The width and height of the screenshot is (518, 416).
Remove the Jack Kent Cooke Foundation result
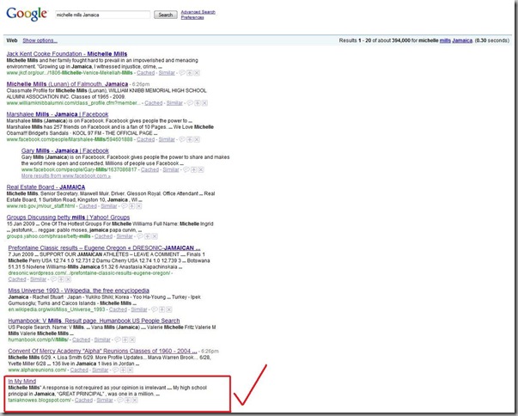coord(197,73)
